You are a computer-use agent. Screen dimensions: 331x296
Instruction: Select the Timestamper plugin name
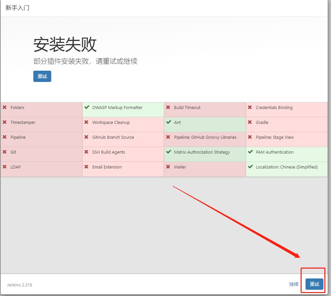click(23, 123)
